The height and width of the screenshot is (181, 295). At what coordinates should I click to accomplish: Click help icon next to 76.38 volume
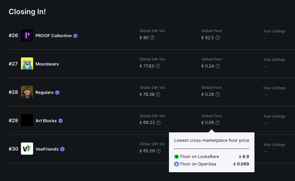point(158,94)
